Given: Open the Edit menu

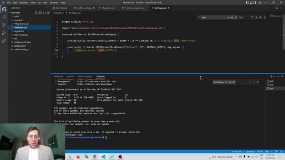Looking at the screenshot, I should tap(15, 3).
